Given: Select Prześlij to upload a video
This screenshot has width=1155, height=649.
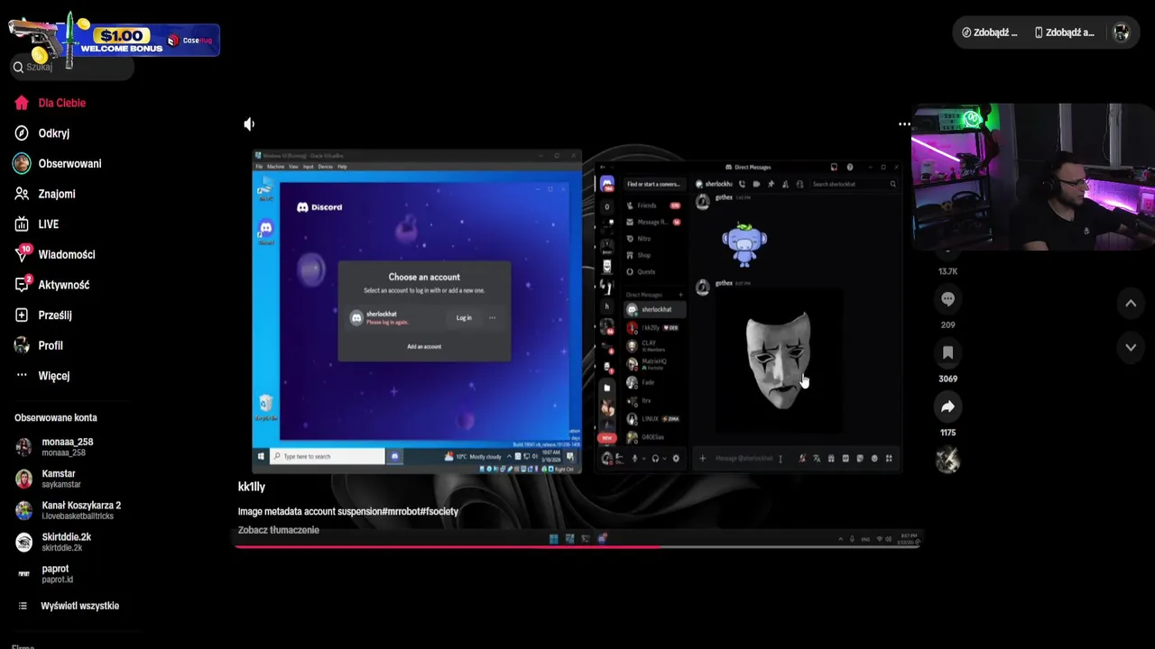Looking at the screenshot, I should (43, 315).
